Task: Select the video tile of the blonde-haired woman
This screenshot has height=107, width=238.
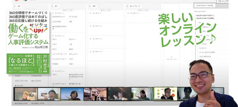Action: pos(26,94)
